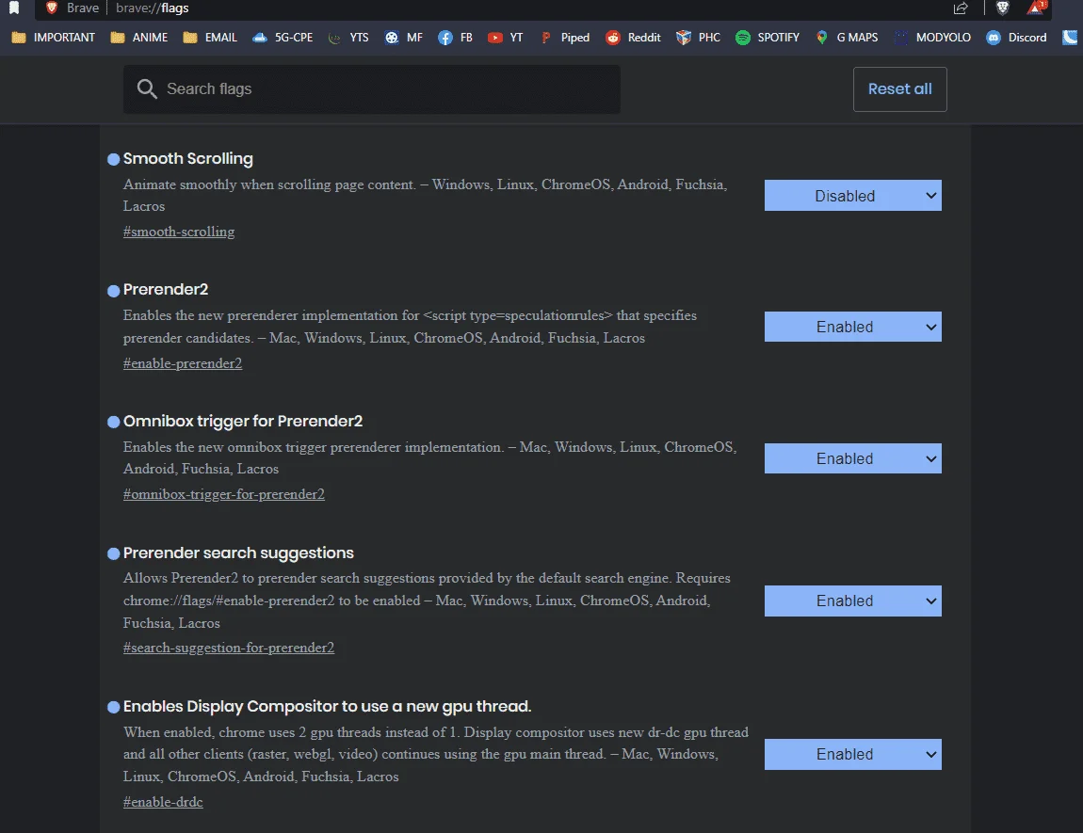The width and height of the screenshot is (1083, 833).
Task: Open the Reddit bookmark
Action: pyautogui.click(x=633, y=38)
